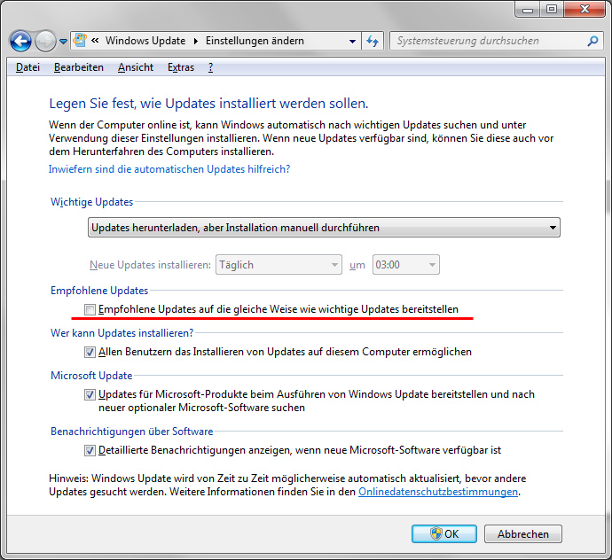Uncheck Updates für Microsoft-Produkte checkbox

(90, 394)
